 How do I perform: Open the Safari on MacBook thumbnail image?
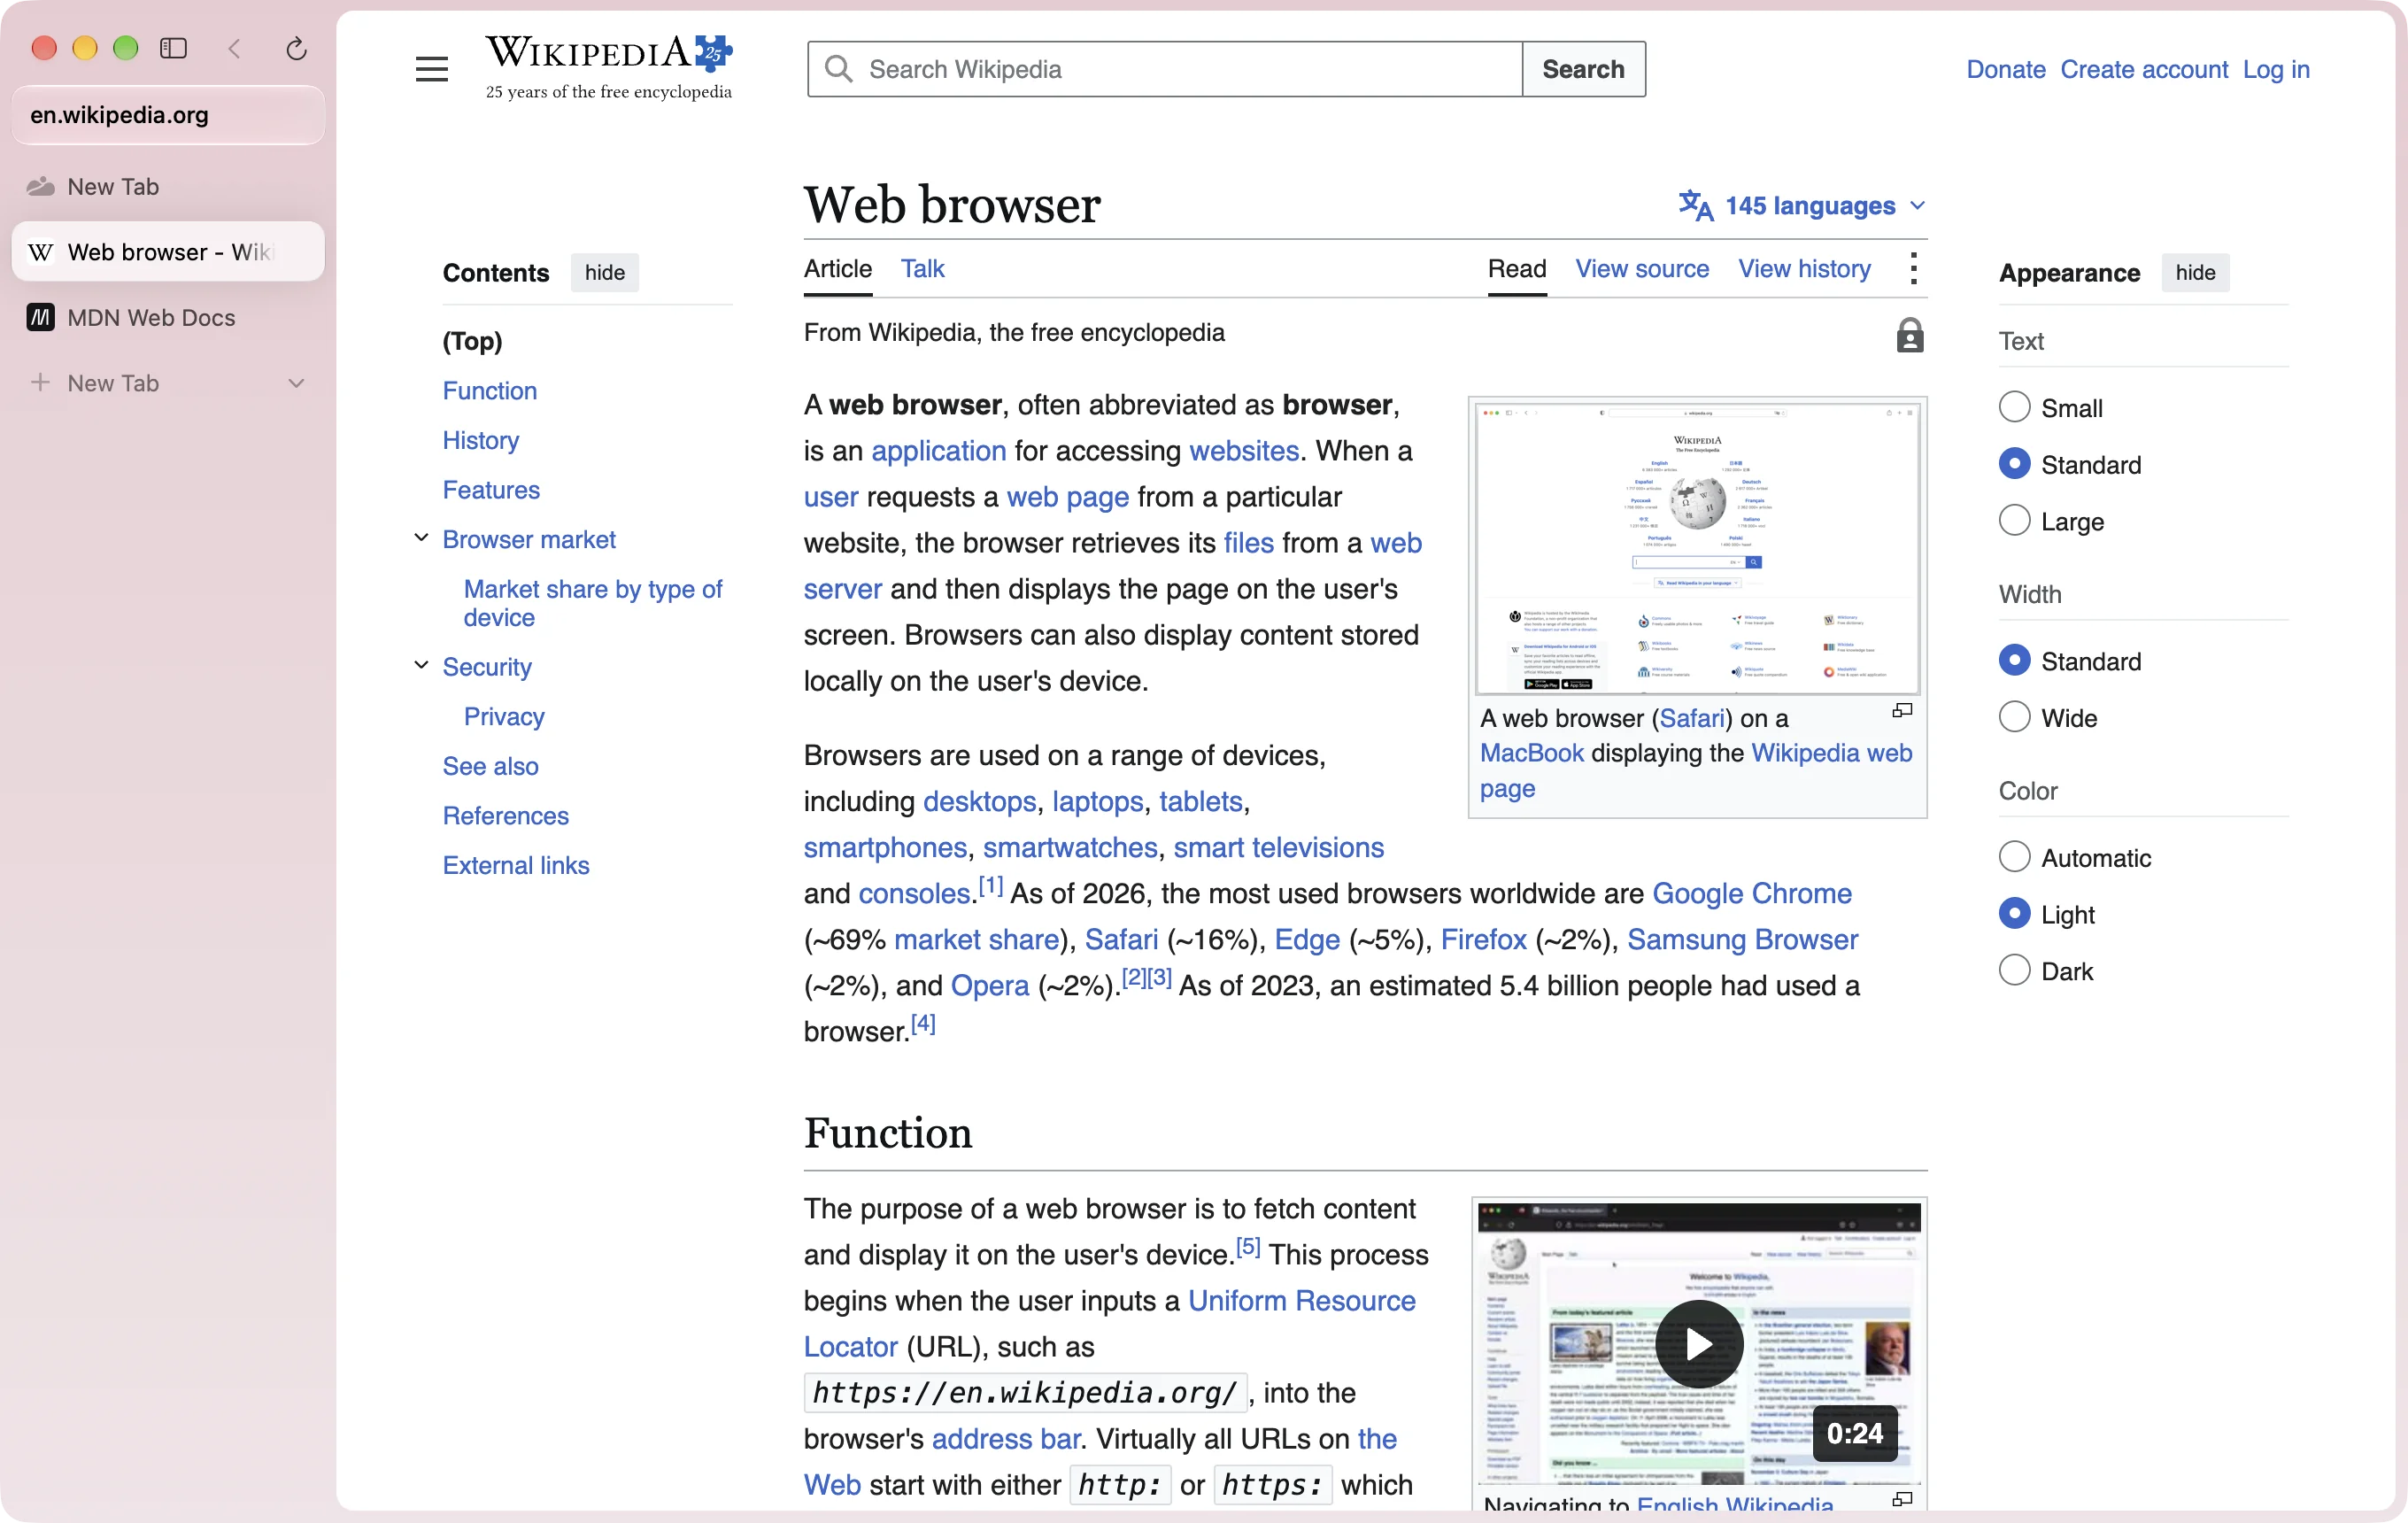click(x=1696, y=547)
